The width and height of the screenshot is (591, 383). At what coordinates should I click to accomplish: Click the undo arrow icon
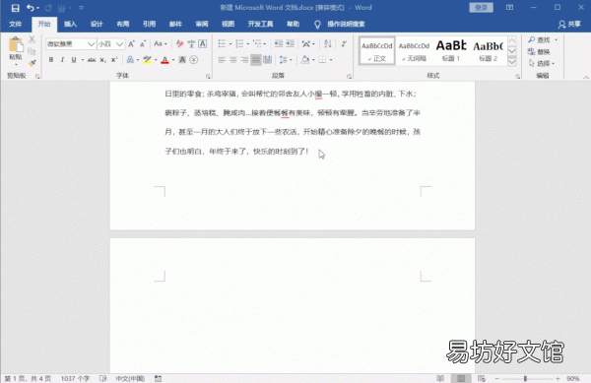pos(31,8)
